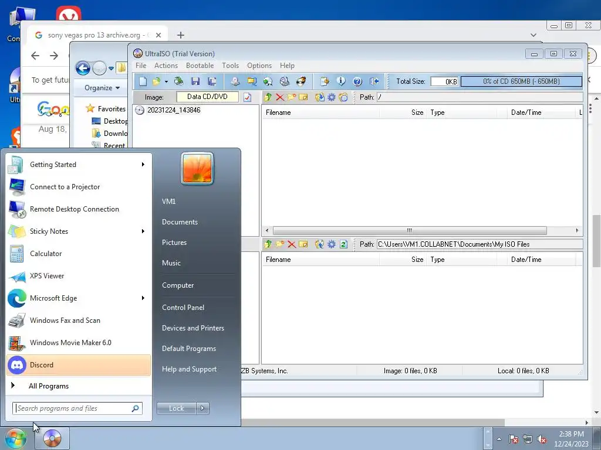The width and height of the screenshot is (601, 450).
Task: Click the muted volume icon in system tray
Action: point(542,439)
